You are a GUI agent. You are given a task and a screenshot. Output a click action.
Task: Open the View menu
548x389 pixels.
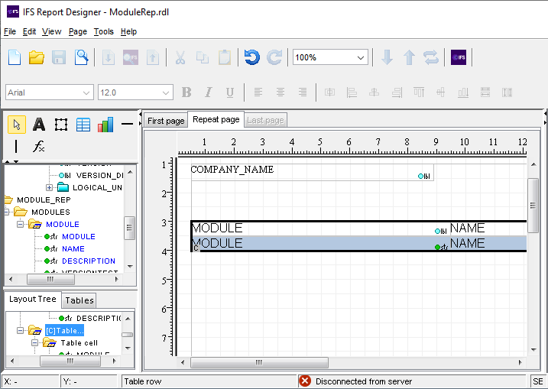pyautogui.click(x=52, y=31)
